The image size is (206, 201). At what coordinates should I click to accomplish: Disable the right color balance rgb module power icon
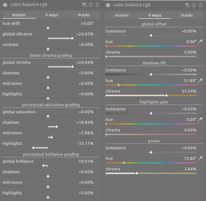click(108, 5)
